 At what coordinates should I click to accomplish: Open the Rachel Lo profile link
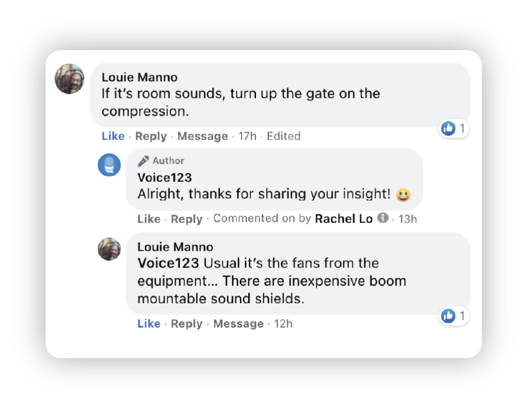(343, 218)
